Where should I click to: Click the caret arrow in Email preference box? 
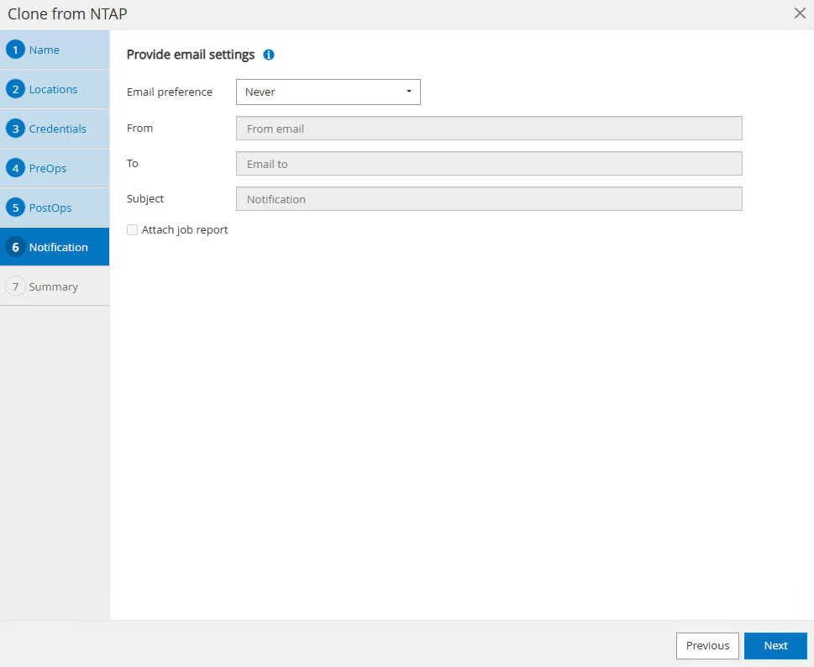[409, 92]
